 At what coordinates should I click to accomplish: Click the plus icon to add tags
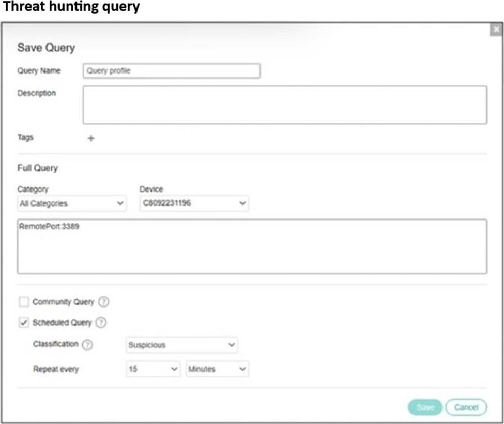pyautogui.click(x=91, y=138)
